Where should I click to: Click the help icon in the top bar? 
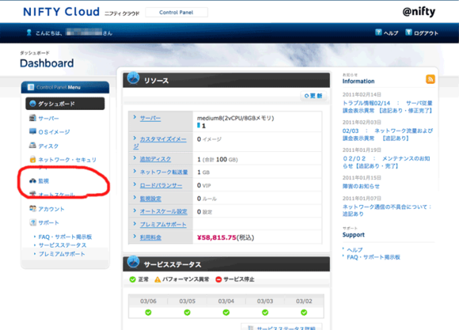[378, 32]
